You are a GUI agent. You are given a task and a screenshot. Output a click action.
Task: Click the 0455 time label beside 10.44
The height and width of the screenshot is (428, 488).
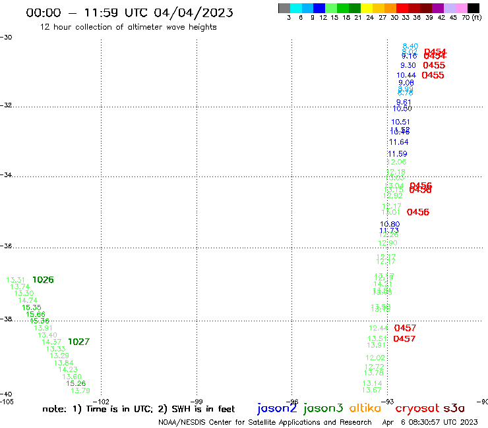433,75
